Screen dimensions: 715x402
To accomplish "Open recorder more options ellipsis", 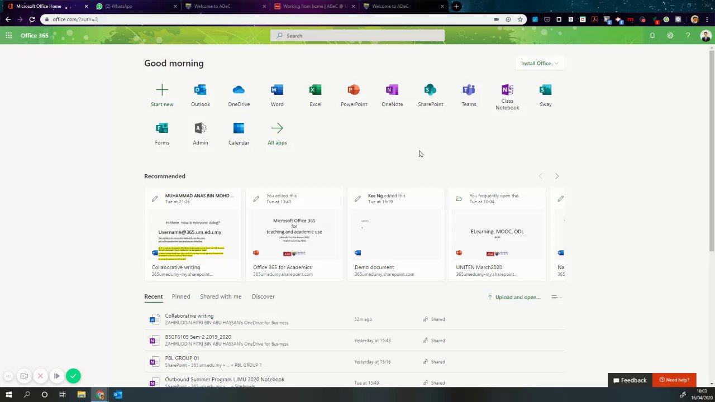I will [8, 376].
